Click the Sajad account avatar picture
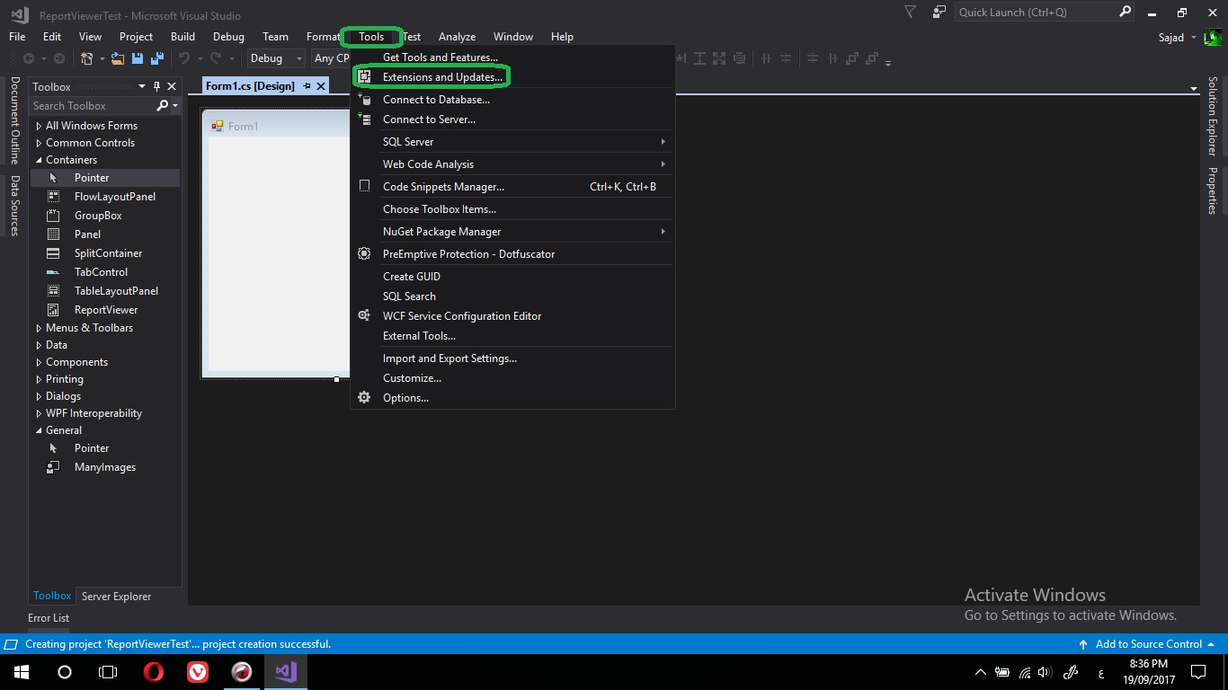The width and height of the screenshot is (1228, 690). 1215,38
